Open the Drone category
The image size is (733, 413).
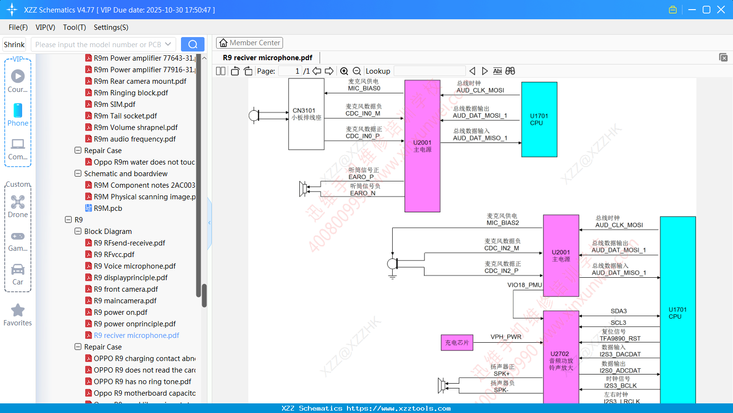point(18,206)
